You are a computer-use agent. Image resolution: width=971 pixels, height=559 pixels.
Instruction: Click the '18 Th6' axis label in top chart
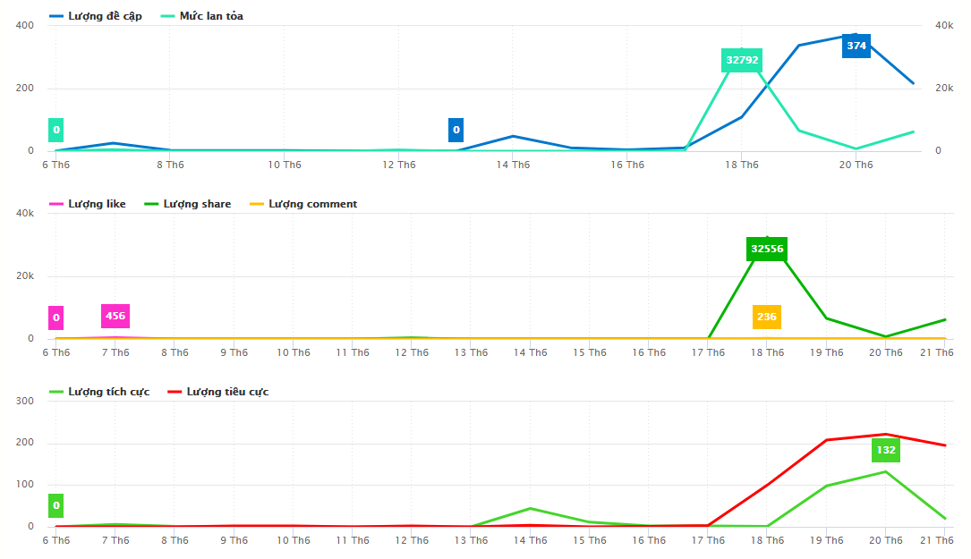[x=742, y=165]
